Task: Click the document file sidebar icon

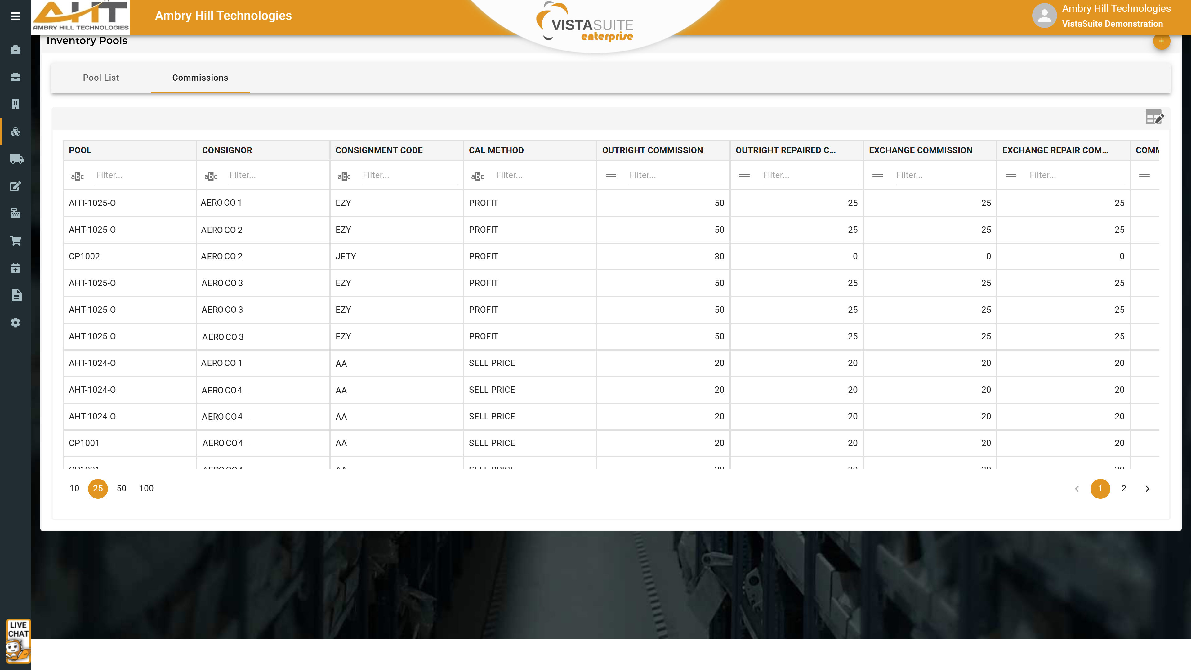Action: [x=16, y=296]
